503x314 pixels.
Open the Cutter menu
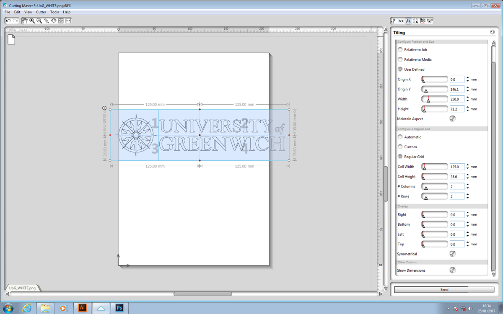(x=41, y=12)
